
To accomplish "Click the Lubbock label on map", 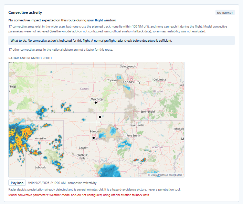I will (40, 167).
